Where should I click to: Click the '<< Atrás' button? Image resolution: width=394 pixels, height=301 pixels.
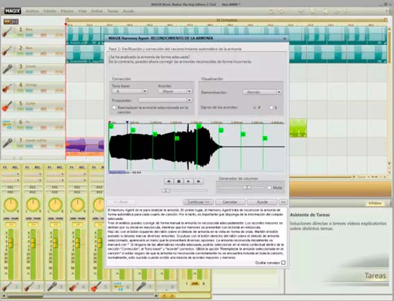[x=120, y=202]
